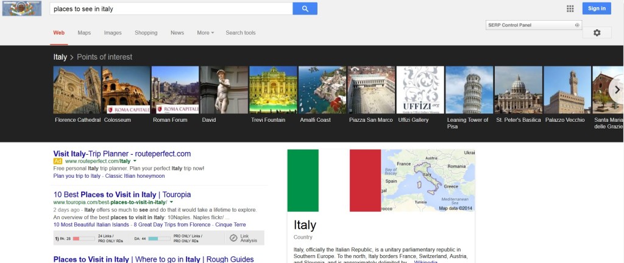
Task: Click 10 Most Beautiful Italian Islands link
Action: point(91,225)
